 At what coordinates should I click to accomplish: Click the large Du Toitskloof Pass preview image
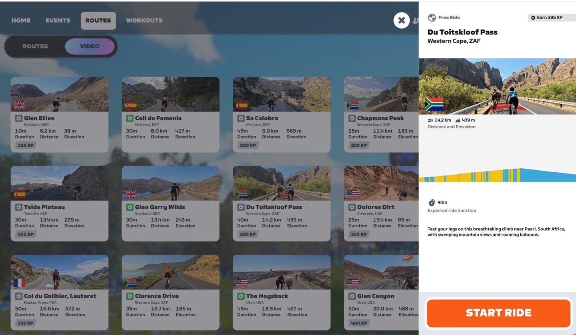pos(497,86)
